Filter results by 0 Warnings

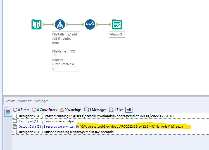[70, 110]
